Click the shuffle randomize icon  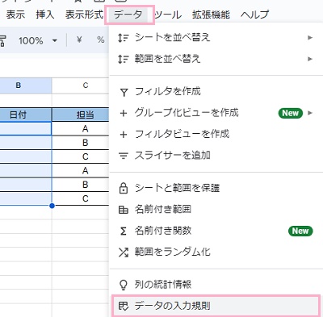tap(124, 252)
